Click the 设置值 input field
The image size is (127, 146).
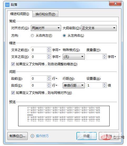pyautogui.click(x=95, y=85)
